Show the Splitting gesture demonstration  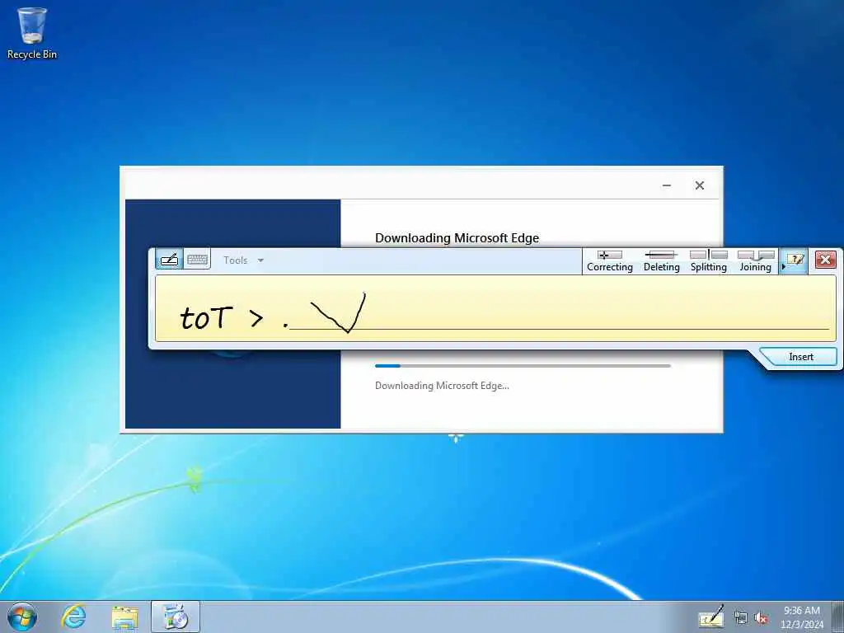coord(708,261)
